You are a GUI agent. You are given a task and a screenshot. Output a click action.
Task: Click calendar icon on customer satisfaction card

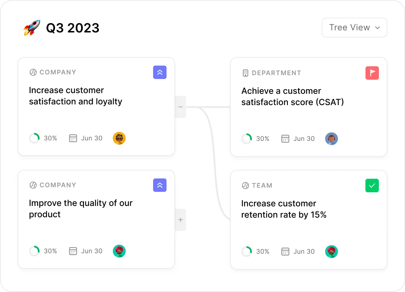coord(73,138)
